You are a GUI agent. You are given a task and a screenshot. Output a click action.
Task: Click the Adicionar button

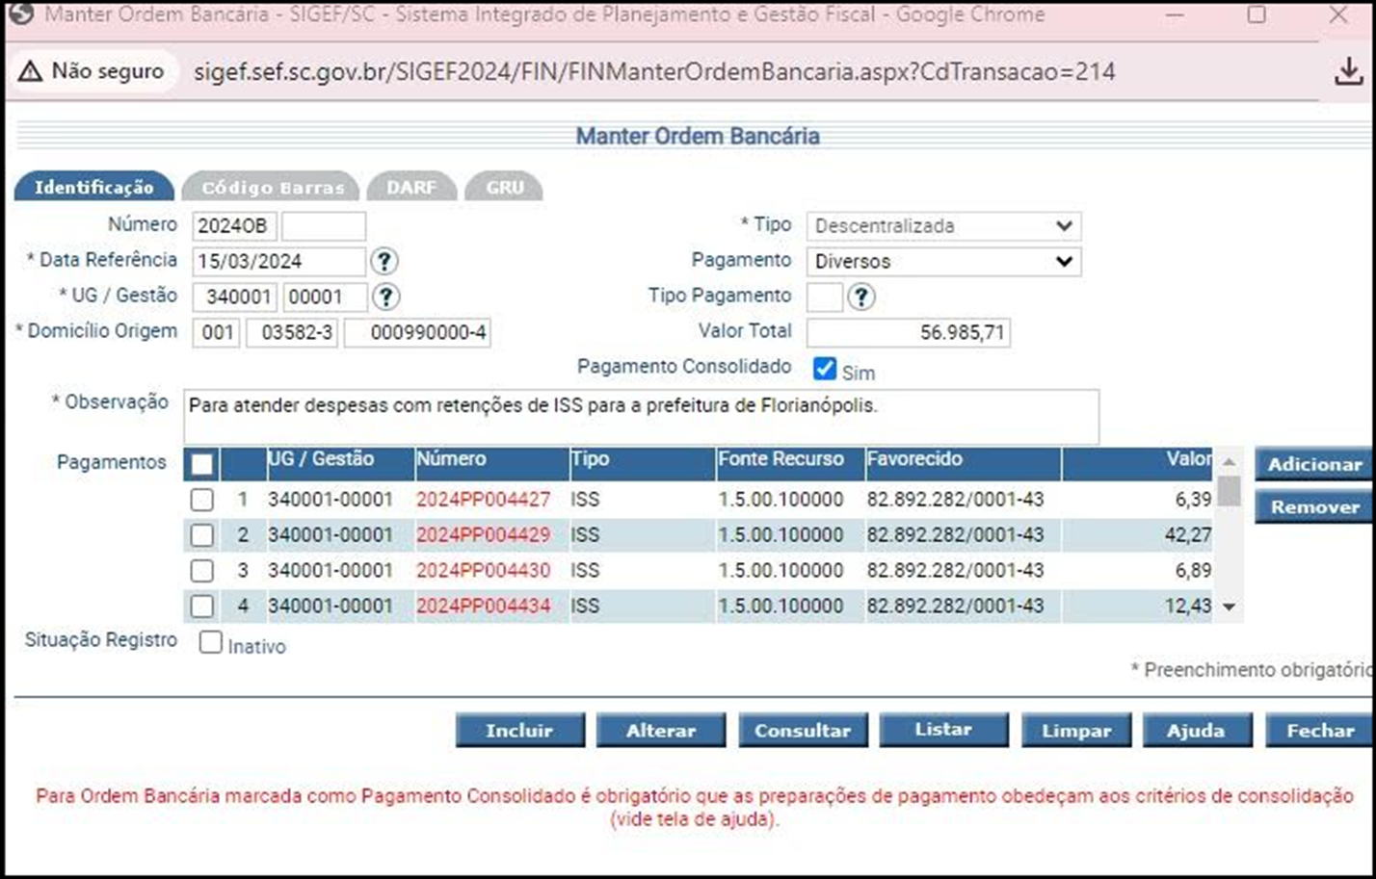click(x=1313, y=464)
